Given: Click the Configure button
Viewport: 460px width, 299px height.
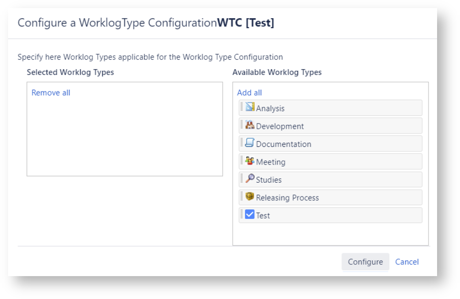Looking at the screenshot, I should pyautogui.click(x=365, y=262).
